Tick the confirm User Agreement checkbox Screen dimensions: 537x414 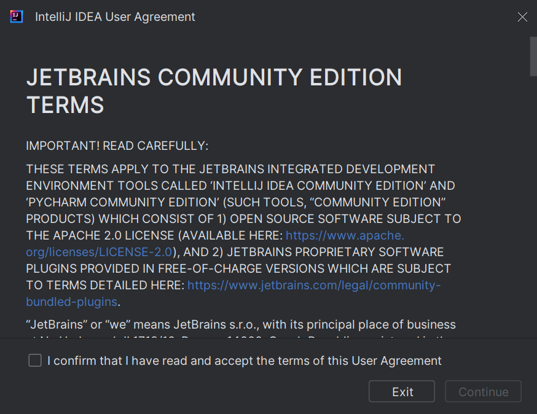point(35,361)
